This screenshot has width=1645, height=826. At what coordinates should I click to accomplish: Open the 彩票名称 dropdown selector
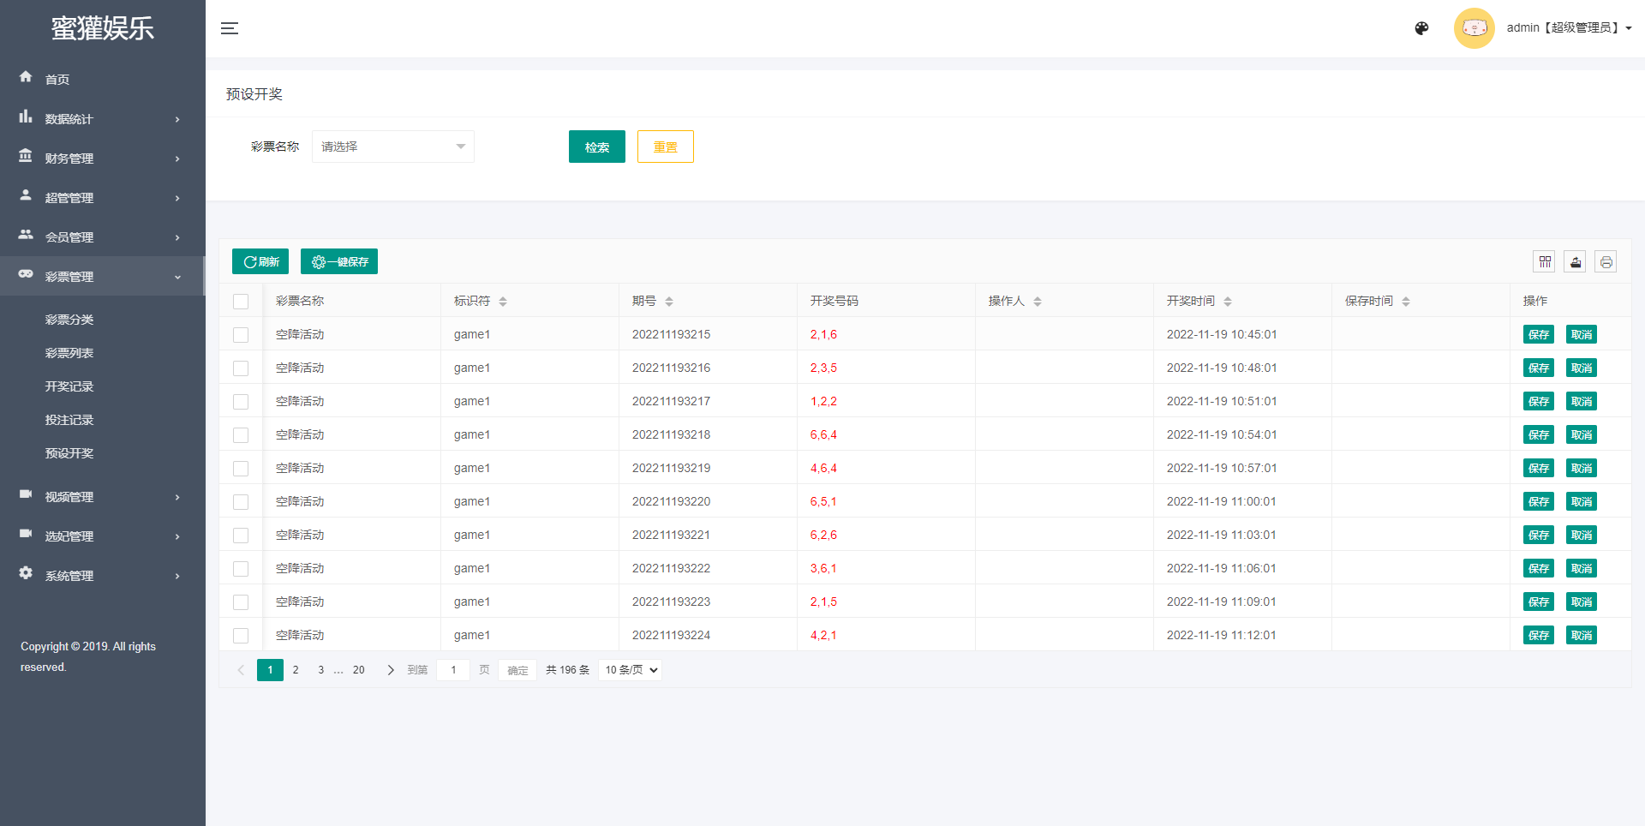click(392, 147)
